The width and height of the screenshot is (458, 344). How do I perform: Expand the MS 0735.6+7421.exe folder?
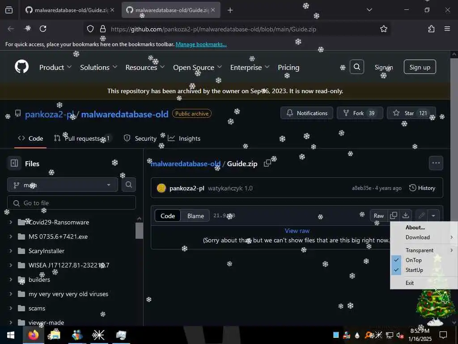(x=11, y=236)
